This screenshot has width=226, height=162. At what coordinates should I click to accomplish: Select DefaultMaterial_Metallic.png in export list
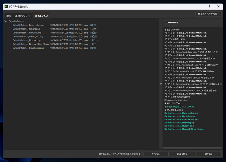point(27,33)
